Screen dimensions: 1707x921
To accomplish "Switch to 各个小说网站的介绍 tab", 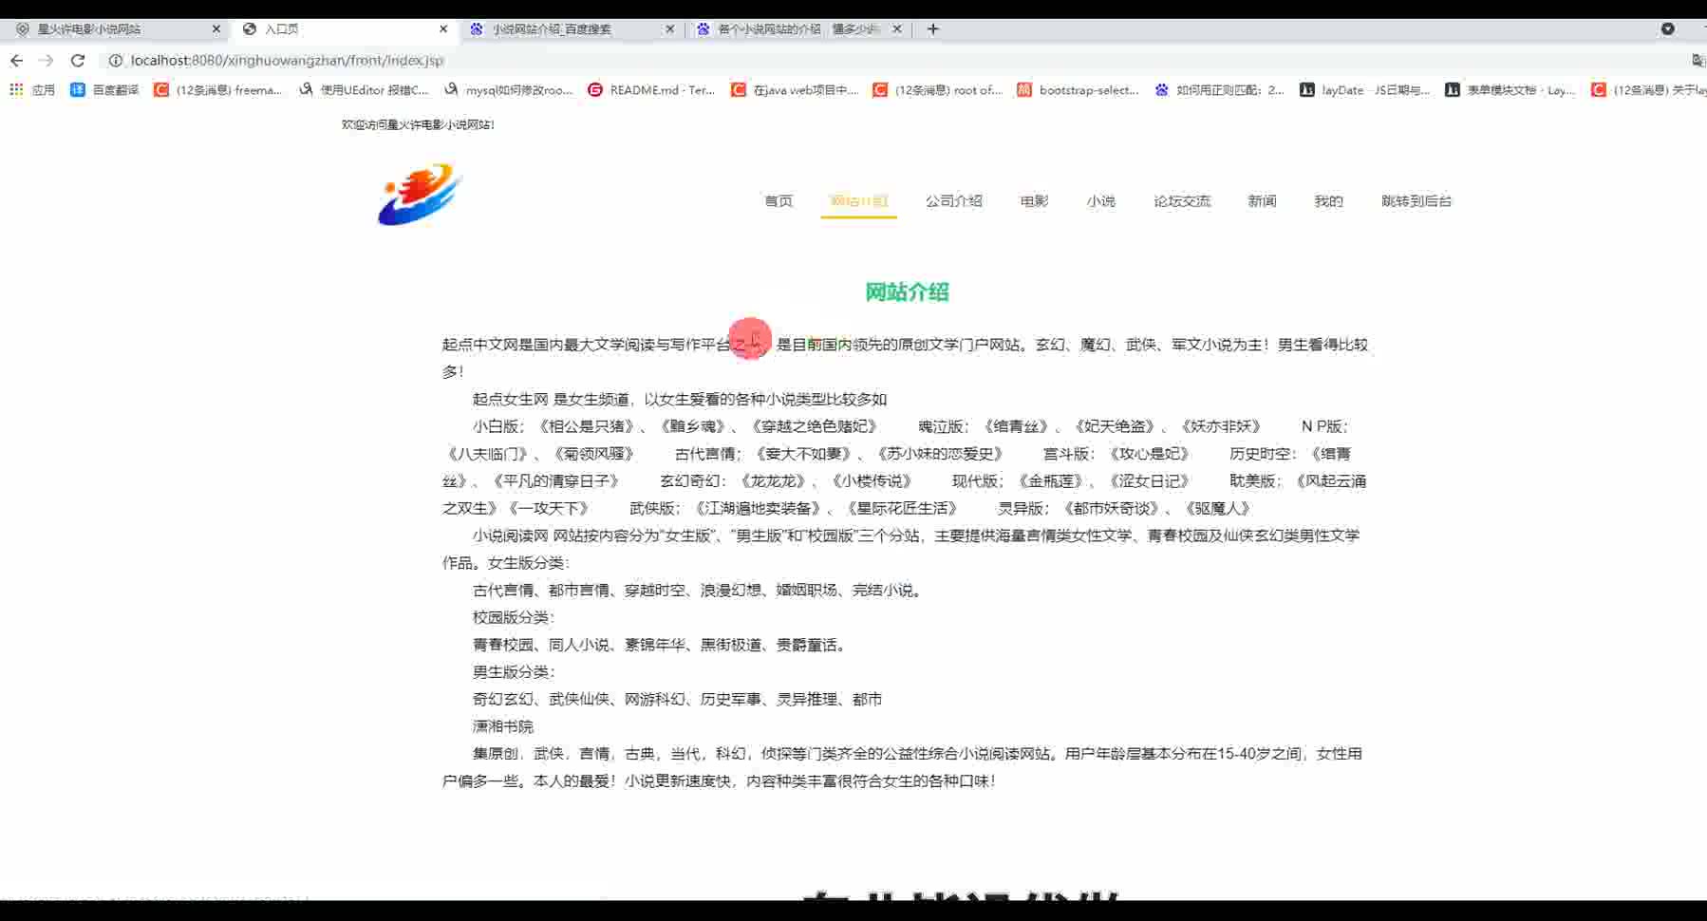I will tap(797, 28).
